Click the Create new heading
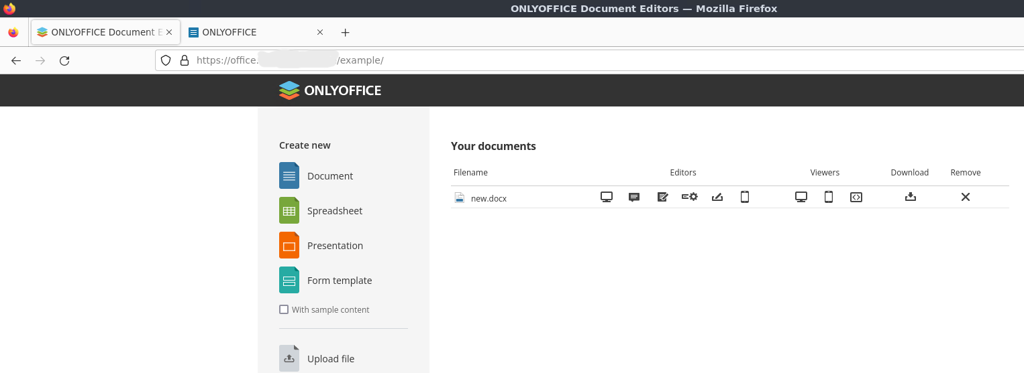This screenshot has width=1024, height=373. (305, 145)
